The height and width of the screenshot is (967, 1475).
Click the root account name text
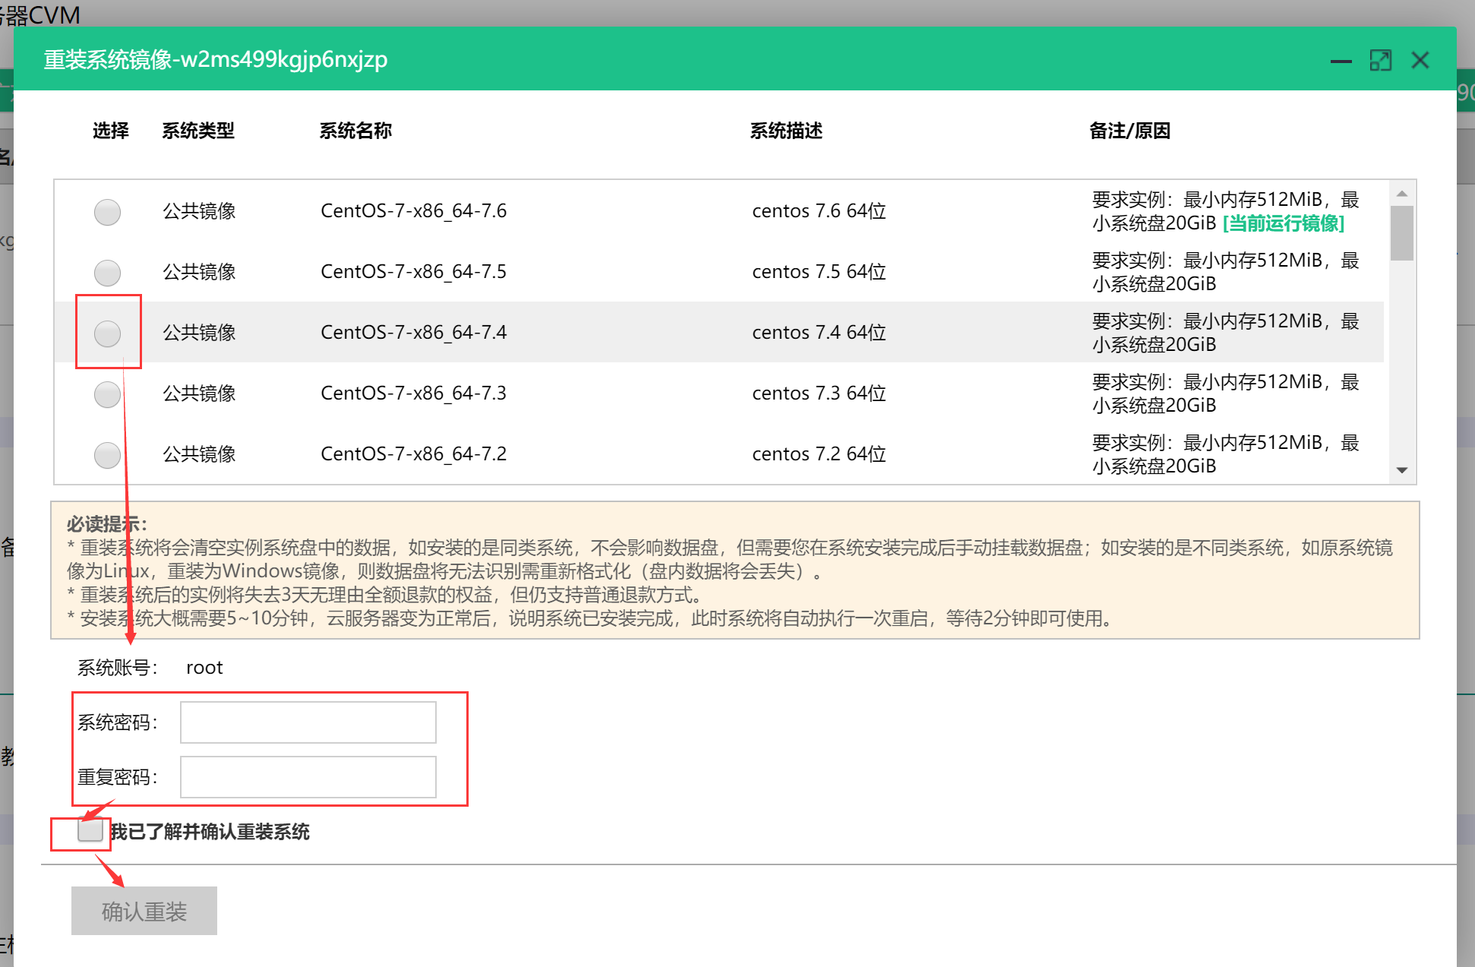(204, 668)
